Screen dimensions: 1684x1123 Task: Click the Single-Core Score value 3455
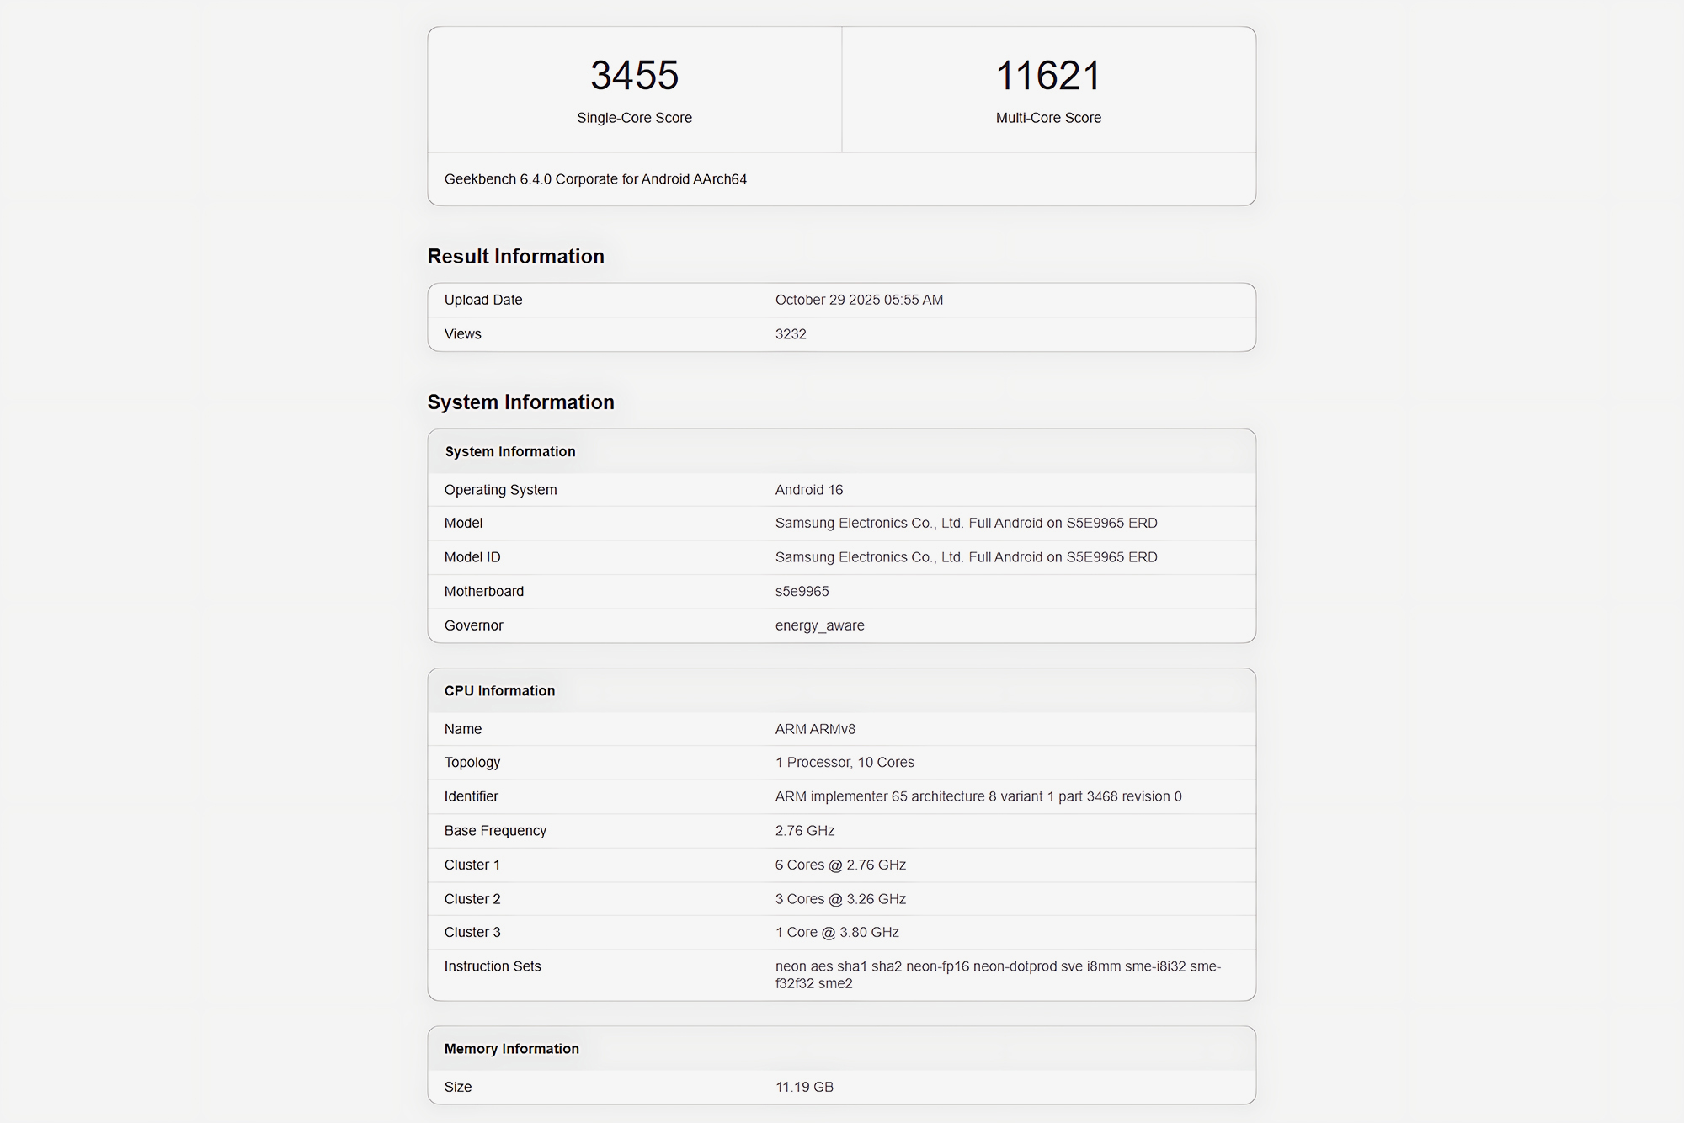pos(634,76)
